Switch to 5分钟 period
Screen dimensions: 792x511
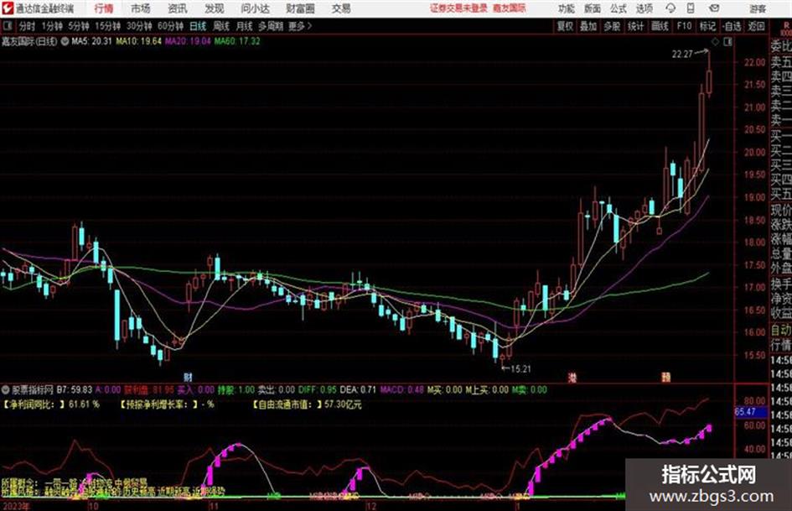tap(79, 26)
